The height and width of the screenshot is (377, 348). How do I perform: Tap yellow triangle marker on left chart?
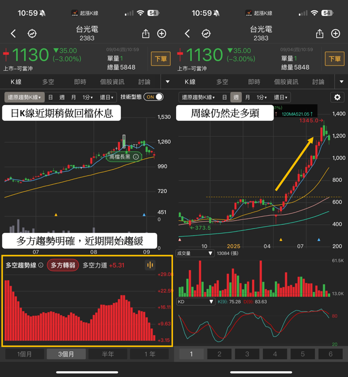coord(56,215)
